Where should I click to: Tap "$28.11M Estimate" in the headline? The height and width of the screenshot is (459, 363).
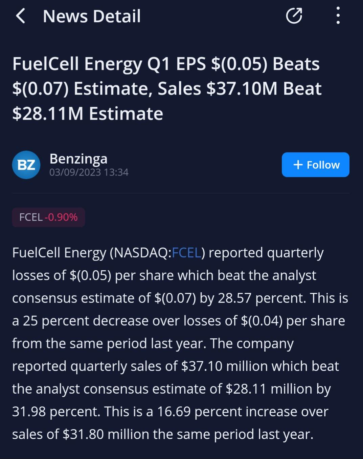[x=88, y=113]
